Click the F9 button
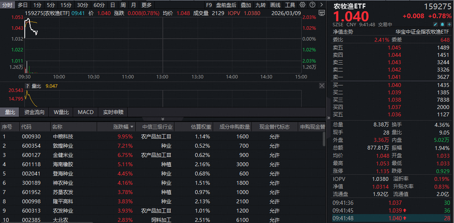This screenshot has width=454, height=223. 209,4
